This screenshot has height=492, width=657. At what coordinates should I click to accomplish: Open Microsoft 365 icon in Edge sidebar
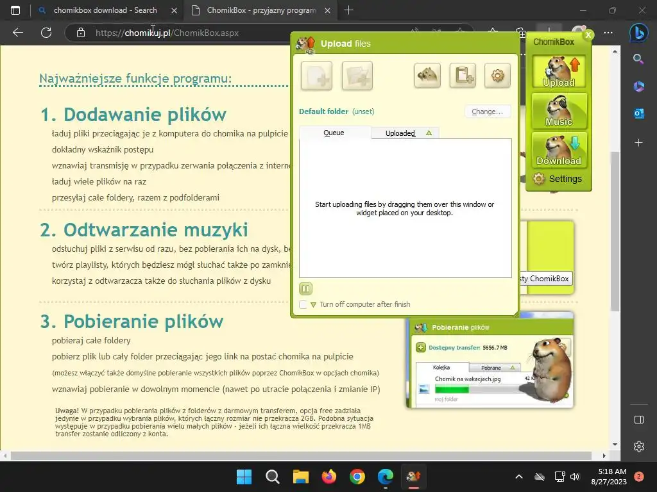click(x=638, y=86)
